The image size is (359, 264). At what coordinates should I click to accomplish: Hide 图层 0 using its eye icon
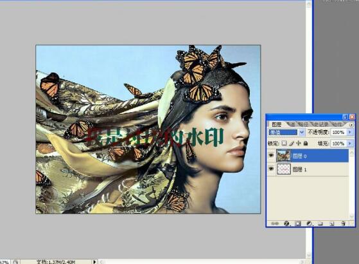click(271, 156)
